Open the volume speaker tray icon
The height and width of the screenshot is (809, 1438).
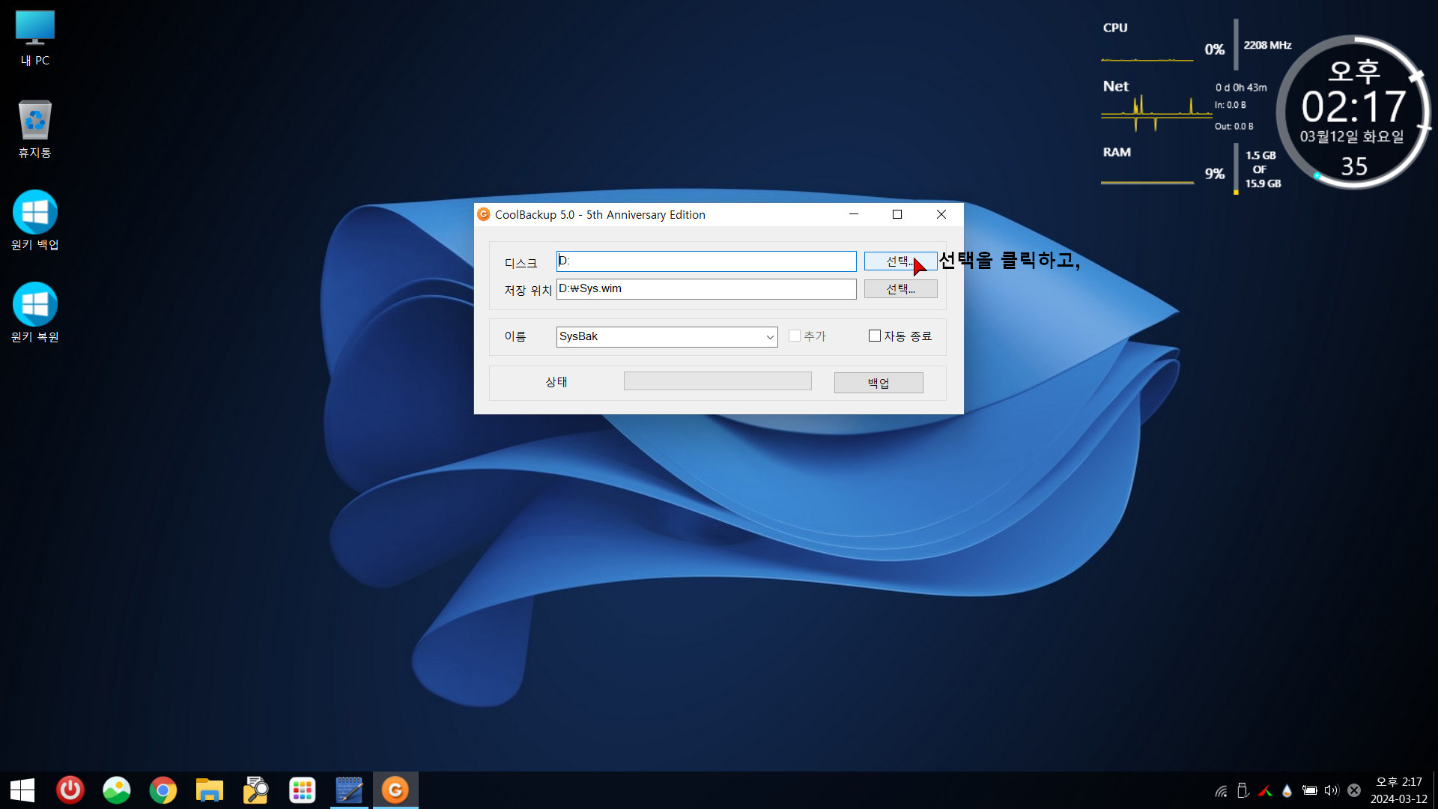tap(1331, 790)
